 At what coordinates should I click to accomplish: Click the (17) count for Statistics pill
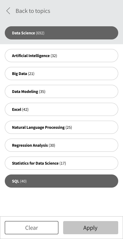click(63, 163)
